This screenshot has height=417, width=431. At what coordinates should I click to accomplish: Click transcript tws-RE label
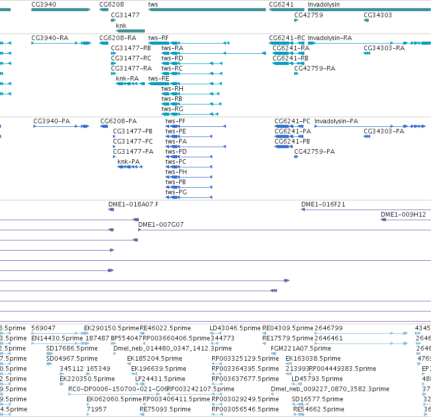pyautogui.click(x=159, y=79)
